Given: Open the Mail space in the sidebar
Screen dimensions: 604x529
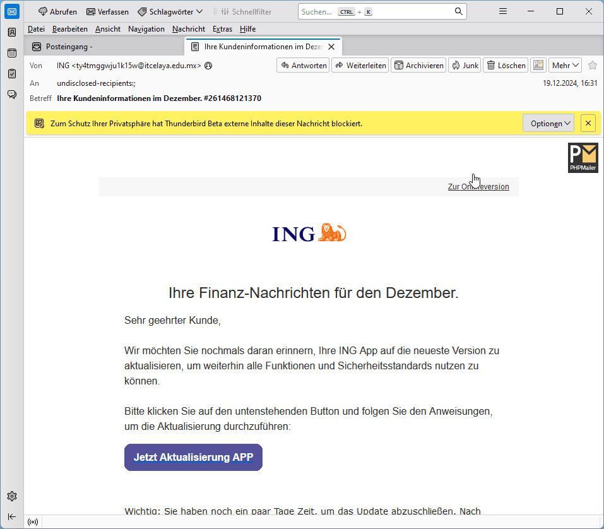Looking at the screenshot, I should tap(12, 12).
